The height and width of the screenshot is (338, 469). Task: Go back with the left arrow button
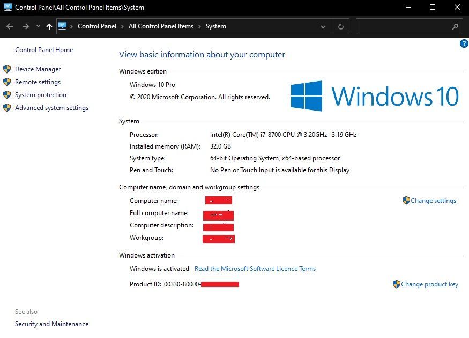[10, 26]
